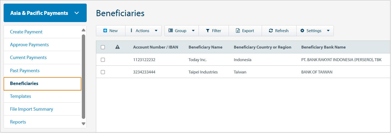Image resolution: width=392 pixels, height=134 pixels.
Task: Check the box for Today Inc. row
Action: (x=103, y=60)
